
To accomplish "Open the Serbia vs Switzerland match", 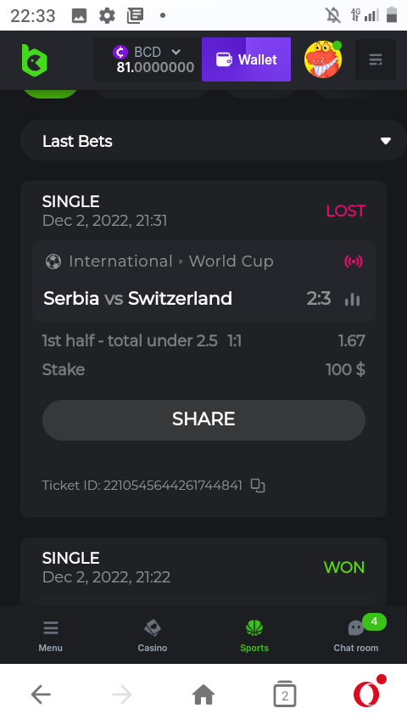I will [137, 299].
